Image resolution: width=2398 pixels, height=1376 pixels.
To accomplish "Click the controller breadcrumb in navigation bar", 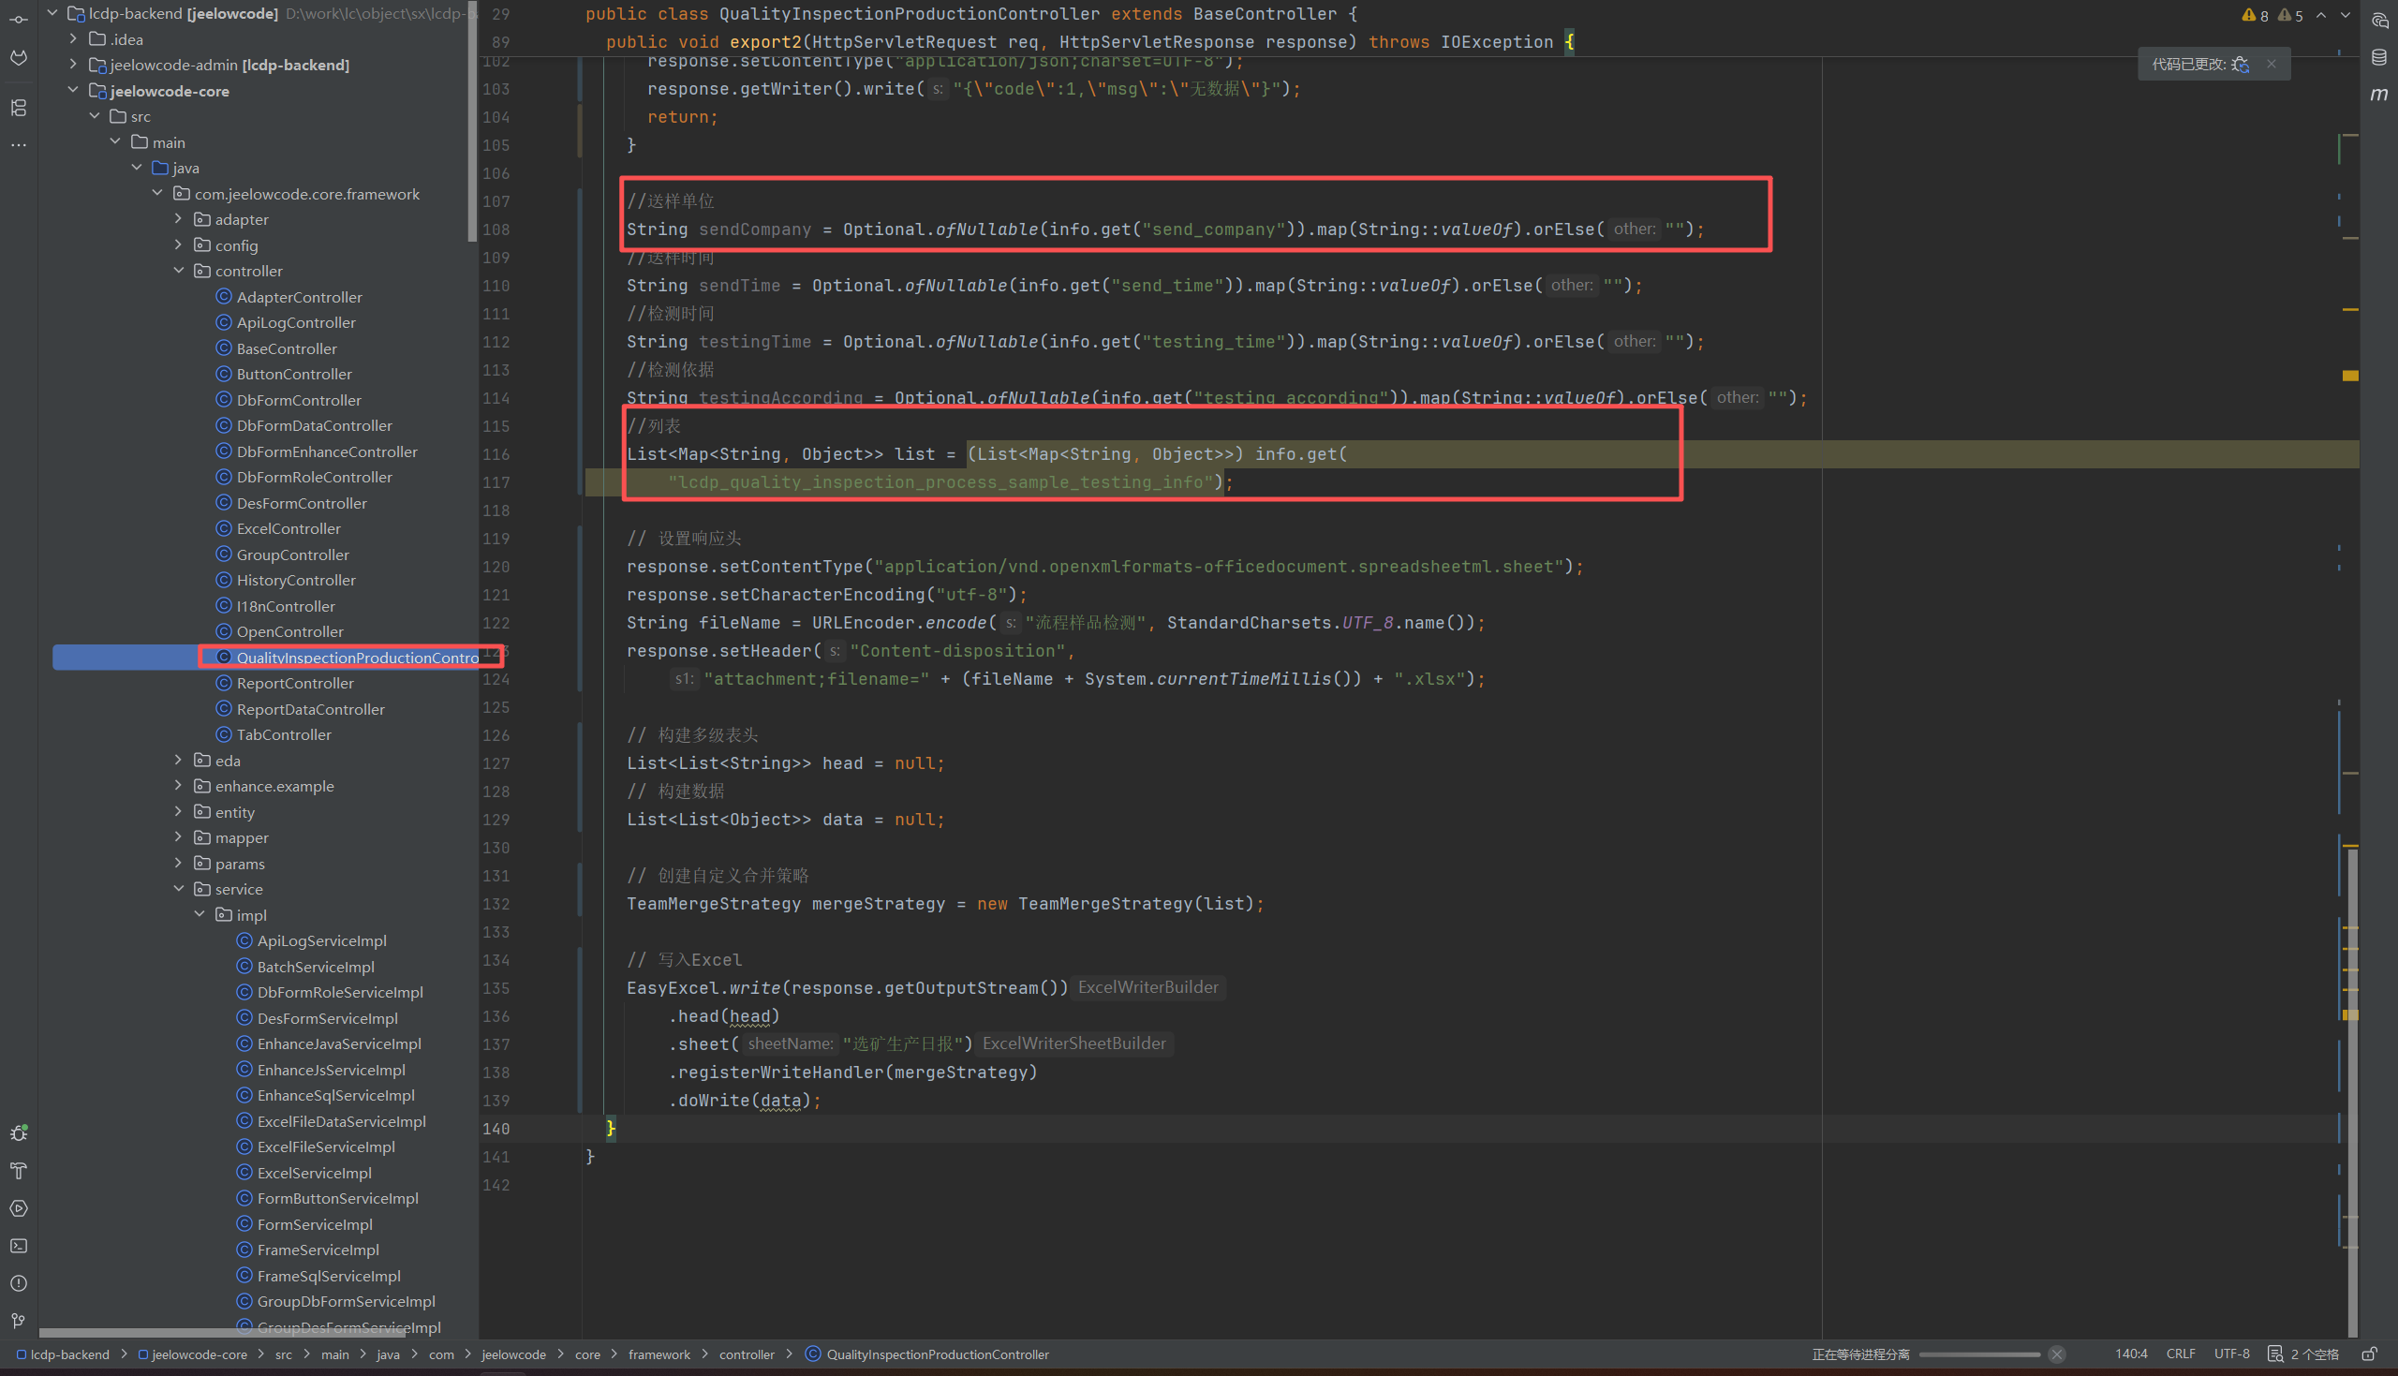I will (x=747, y=1354).
